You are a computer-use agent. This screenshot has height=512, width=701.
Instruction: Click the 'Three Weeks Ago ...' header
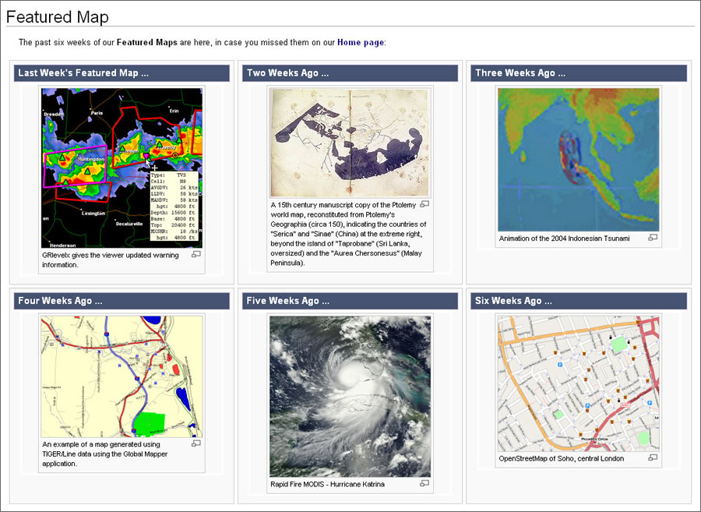point(579,73)
